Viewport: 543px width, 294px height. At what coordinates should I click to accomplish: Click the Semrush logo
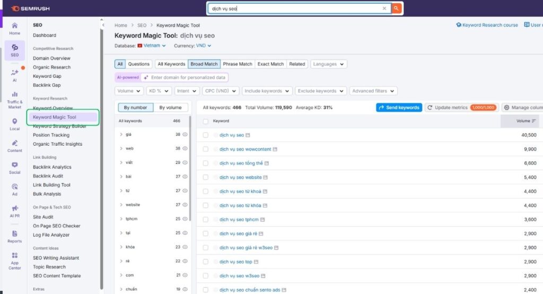(x=30, y=8)
